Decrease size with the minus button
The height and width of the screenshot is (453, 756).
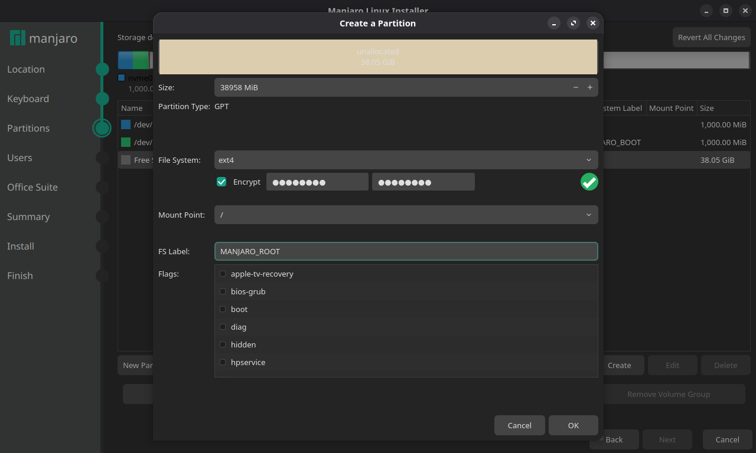click(576, 87)
